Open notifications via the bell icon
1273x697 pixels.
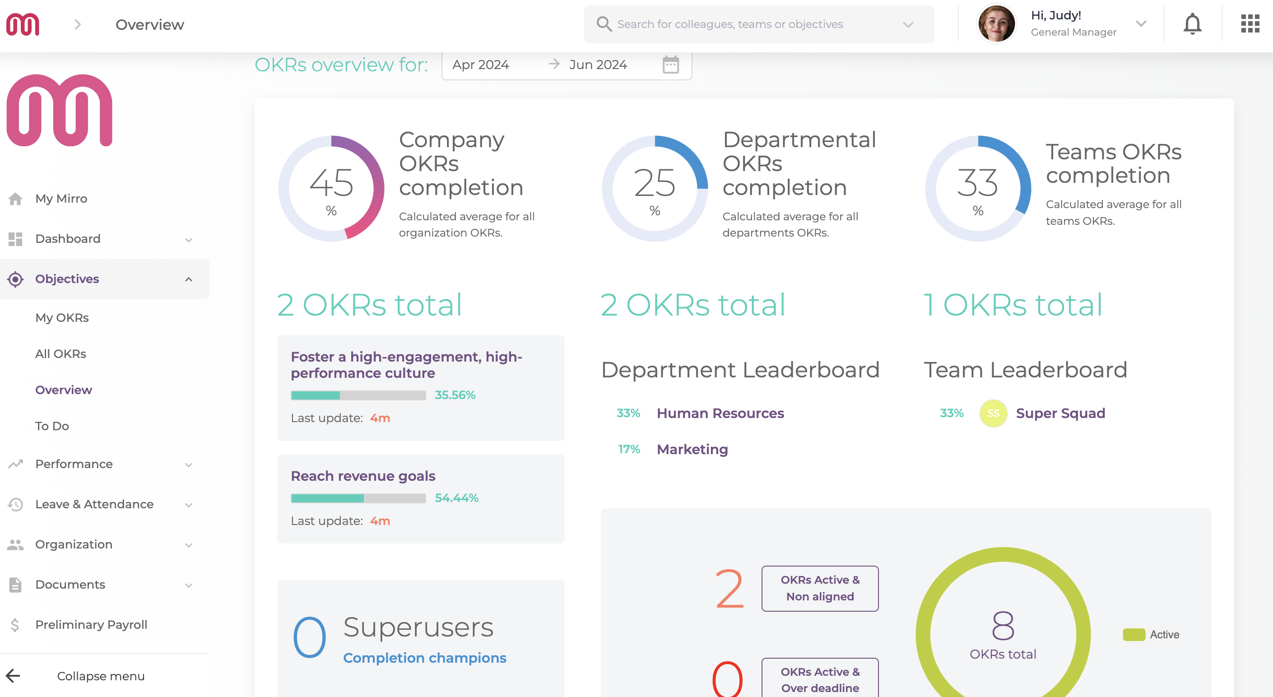pyautogui.click(x=1192, y=23)
